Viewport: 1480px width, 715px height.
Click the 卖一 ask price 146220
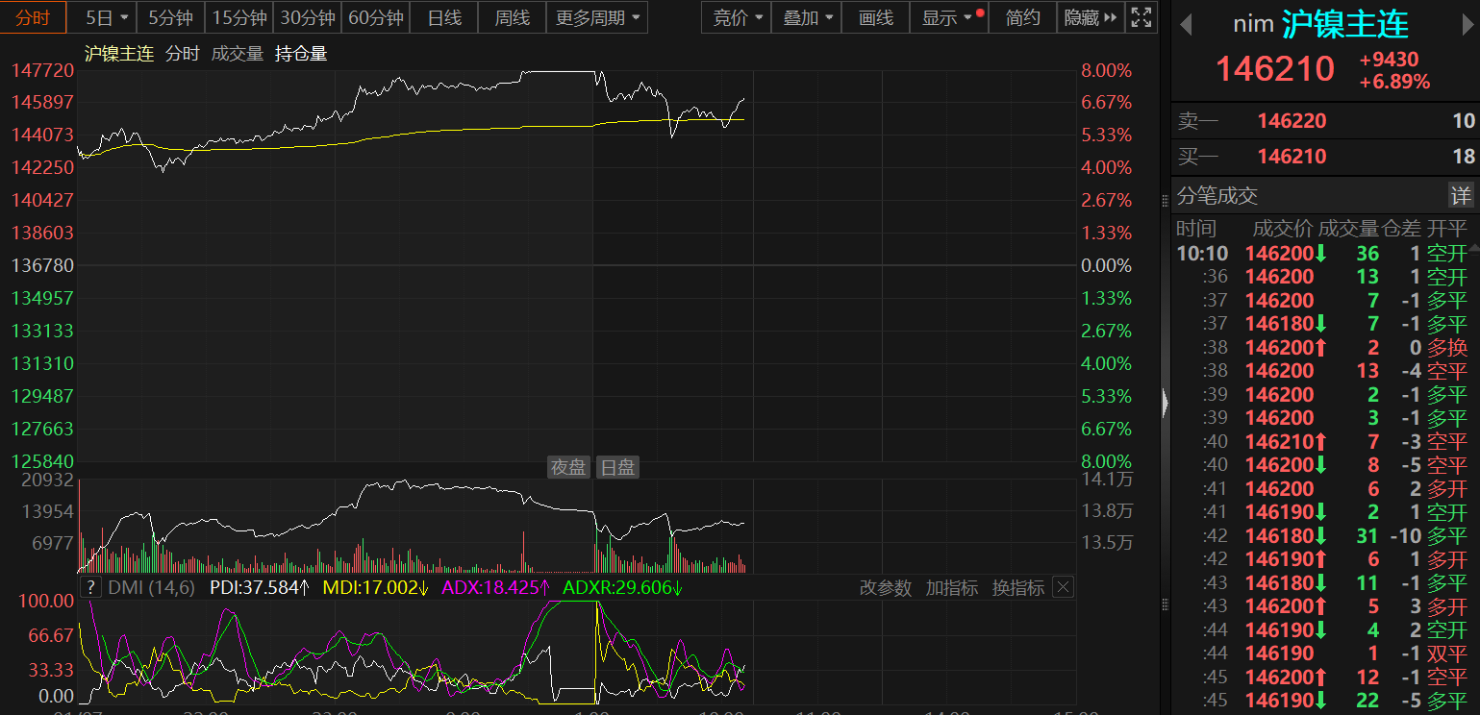coord(1292,121)
